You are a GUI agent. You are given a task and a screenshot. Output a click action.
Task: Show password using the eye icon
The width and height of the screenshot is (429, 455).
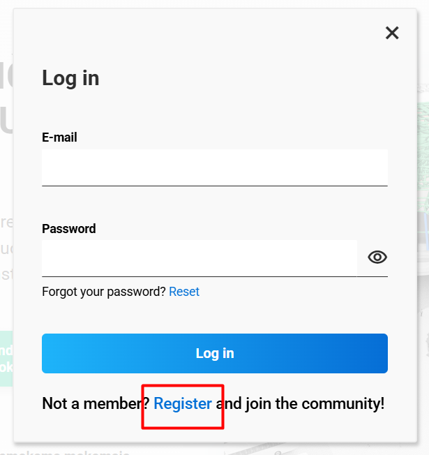pyautogui.click(x=377, y=257)
